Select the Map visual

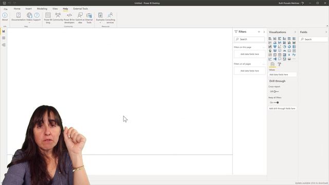coord(270,51)
